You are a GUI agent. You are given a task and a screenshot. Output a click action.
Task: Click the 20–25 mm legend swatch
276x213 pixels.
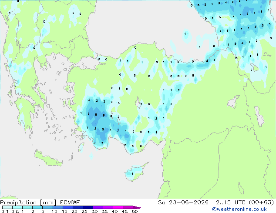(x=78, y=207)
